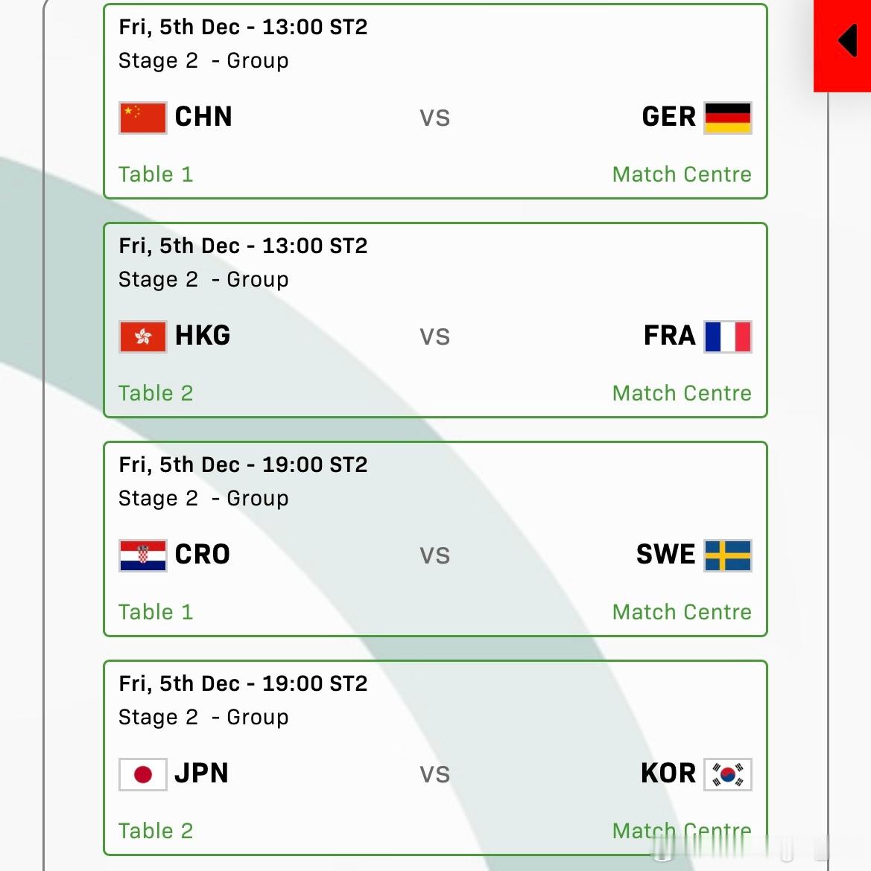Select Table 2 link in HKG match
Screen dimensions: 871x871
point(156,393)
